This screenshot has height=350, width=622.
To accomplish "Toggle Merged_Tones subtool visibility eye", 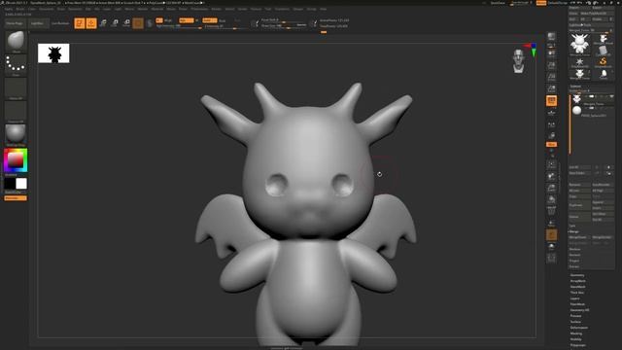I will pyautogui.click(x=611, y=96).
